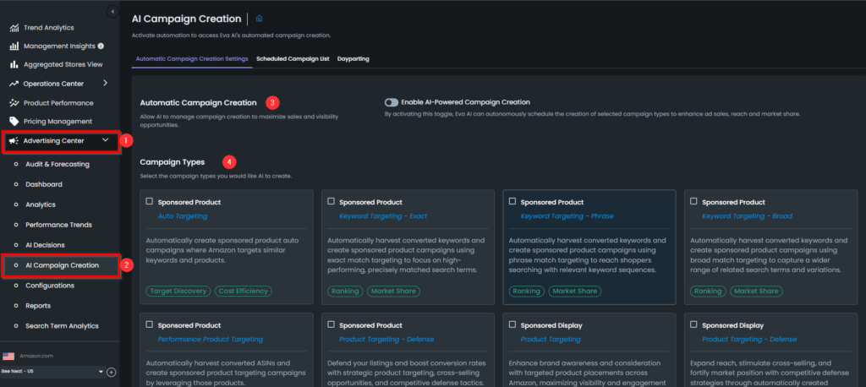Click the info icon beside Management Insights
The image size is (866, 387).
click(x=101, y=46)
